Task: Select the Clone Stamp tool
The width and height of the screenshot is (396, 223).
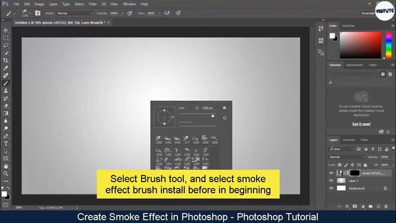Action: tap(6, 90)
